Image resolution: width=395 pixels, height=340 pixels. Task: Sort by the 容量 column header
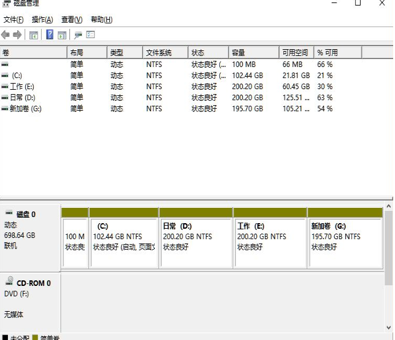238,53
